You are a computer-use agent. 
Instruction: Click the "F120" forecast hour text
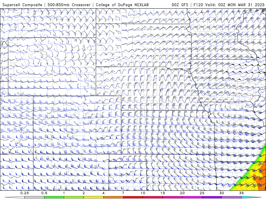point(198,5)
